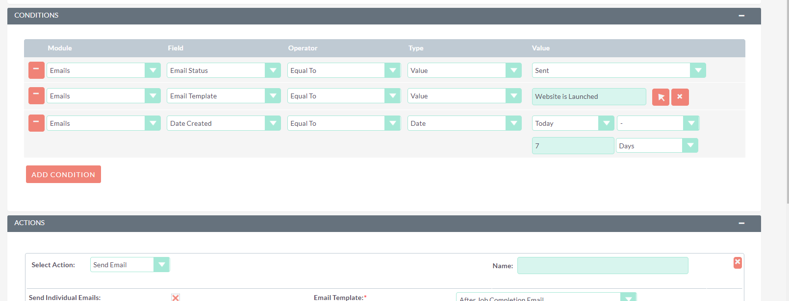This screenshot has height=301, width=789.
Task: Click the page vertical scrollbar
Action: tap(787, 98)
